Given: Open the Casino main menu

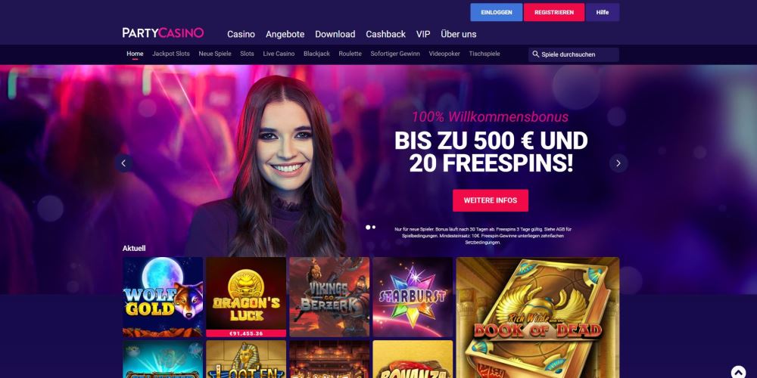Looking at the screenshot, I should (241, 34).
